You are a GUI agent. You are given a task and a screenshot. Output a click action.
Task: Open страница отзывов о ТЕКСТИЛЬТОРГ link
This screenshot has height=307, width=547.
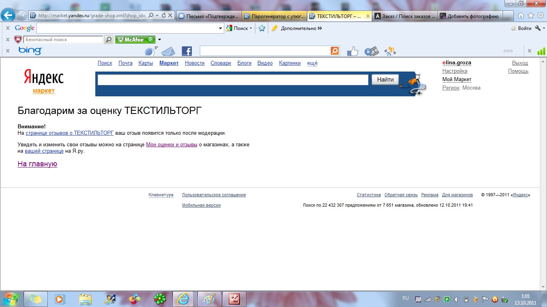pyautogui.click(x=70, y=133)
